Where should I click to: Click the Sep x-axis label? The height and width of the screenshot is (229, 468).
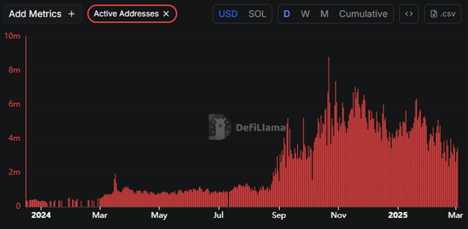[x=279, y=215]
